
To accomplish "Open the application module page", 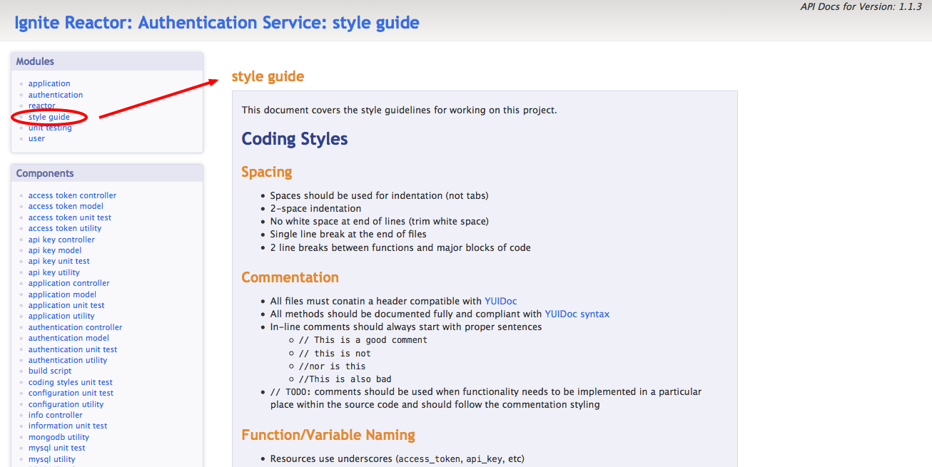I will pos(49,83).
